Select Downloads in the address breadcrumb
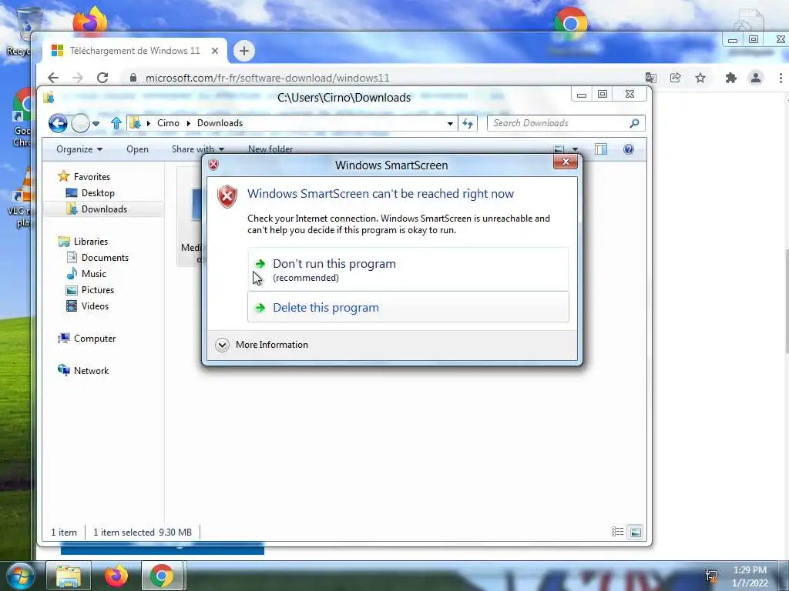The width and height of the screenshot is (789, 591). [x=220, y=123]
